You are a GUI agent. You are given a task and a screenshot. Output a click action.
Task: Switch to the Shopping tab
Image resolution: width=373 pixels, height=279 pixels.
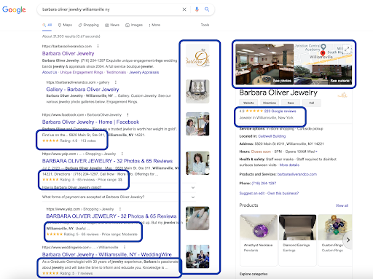[x=89, y=25]
